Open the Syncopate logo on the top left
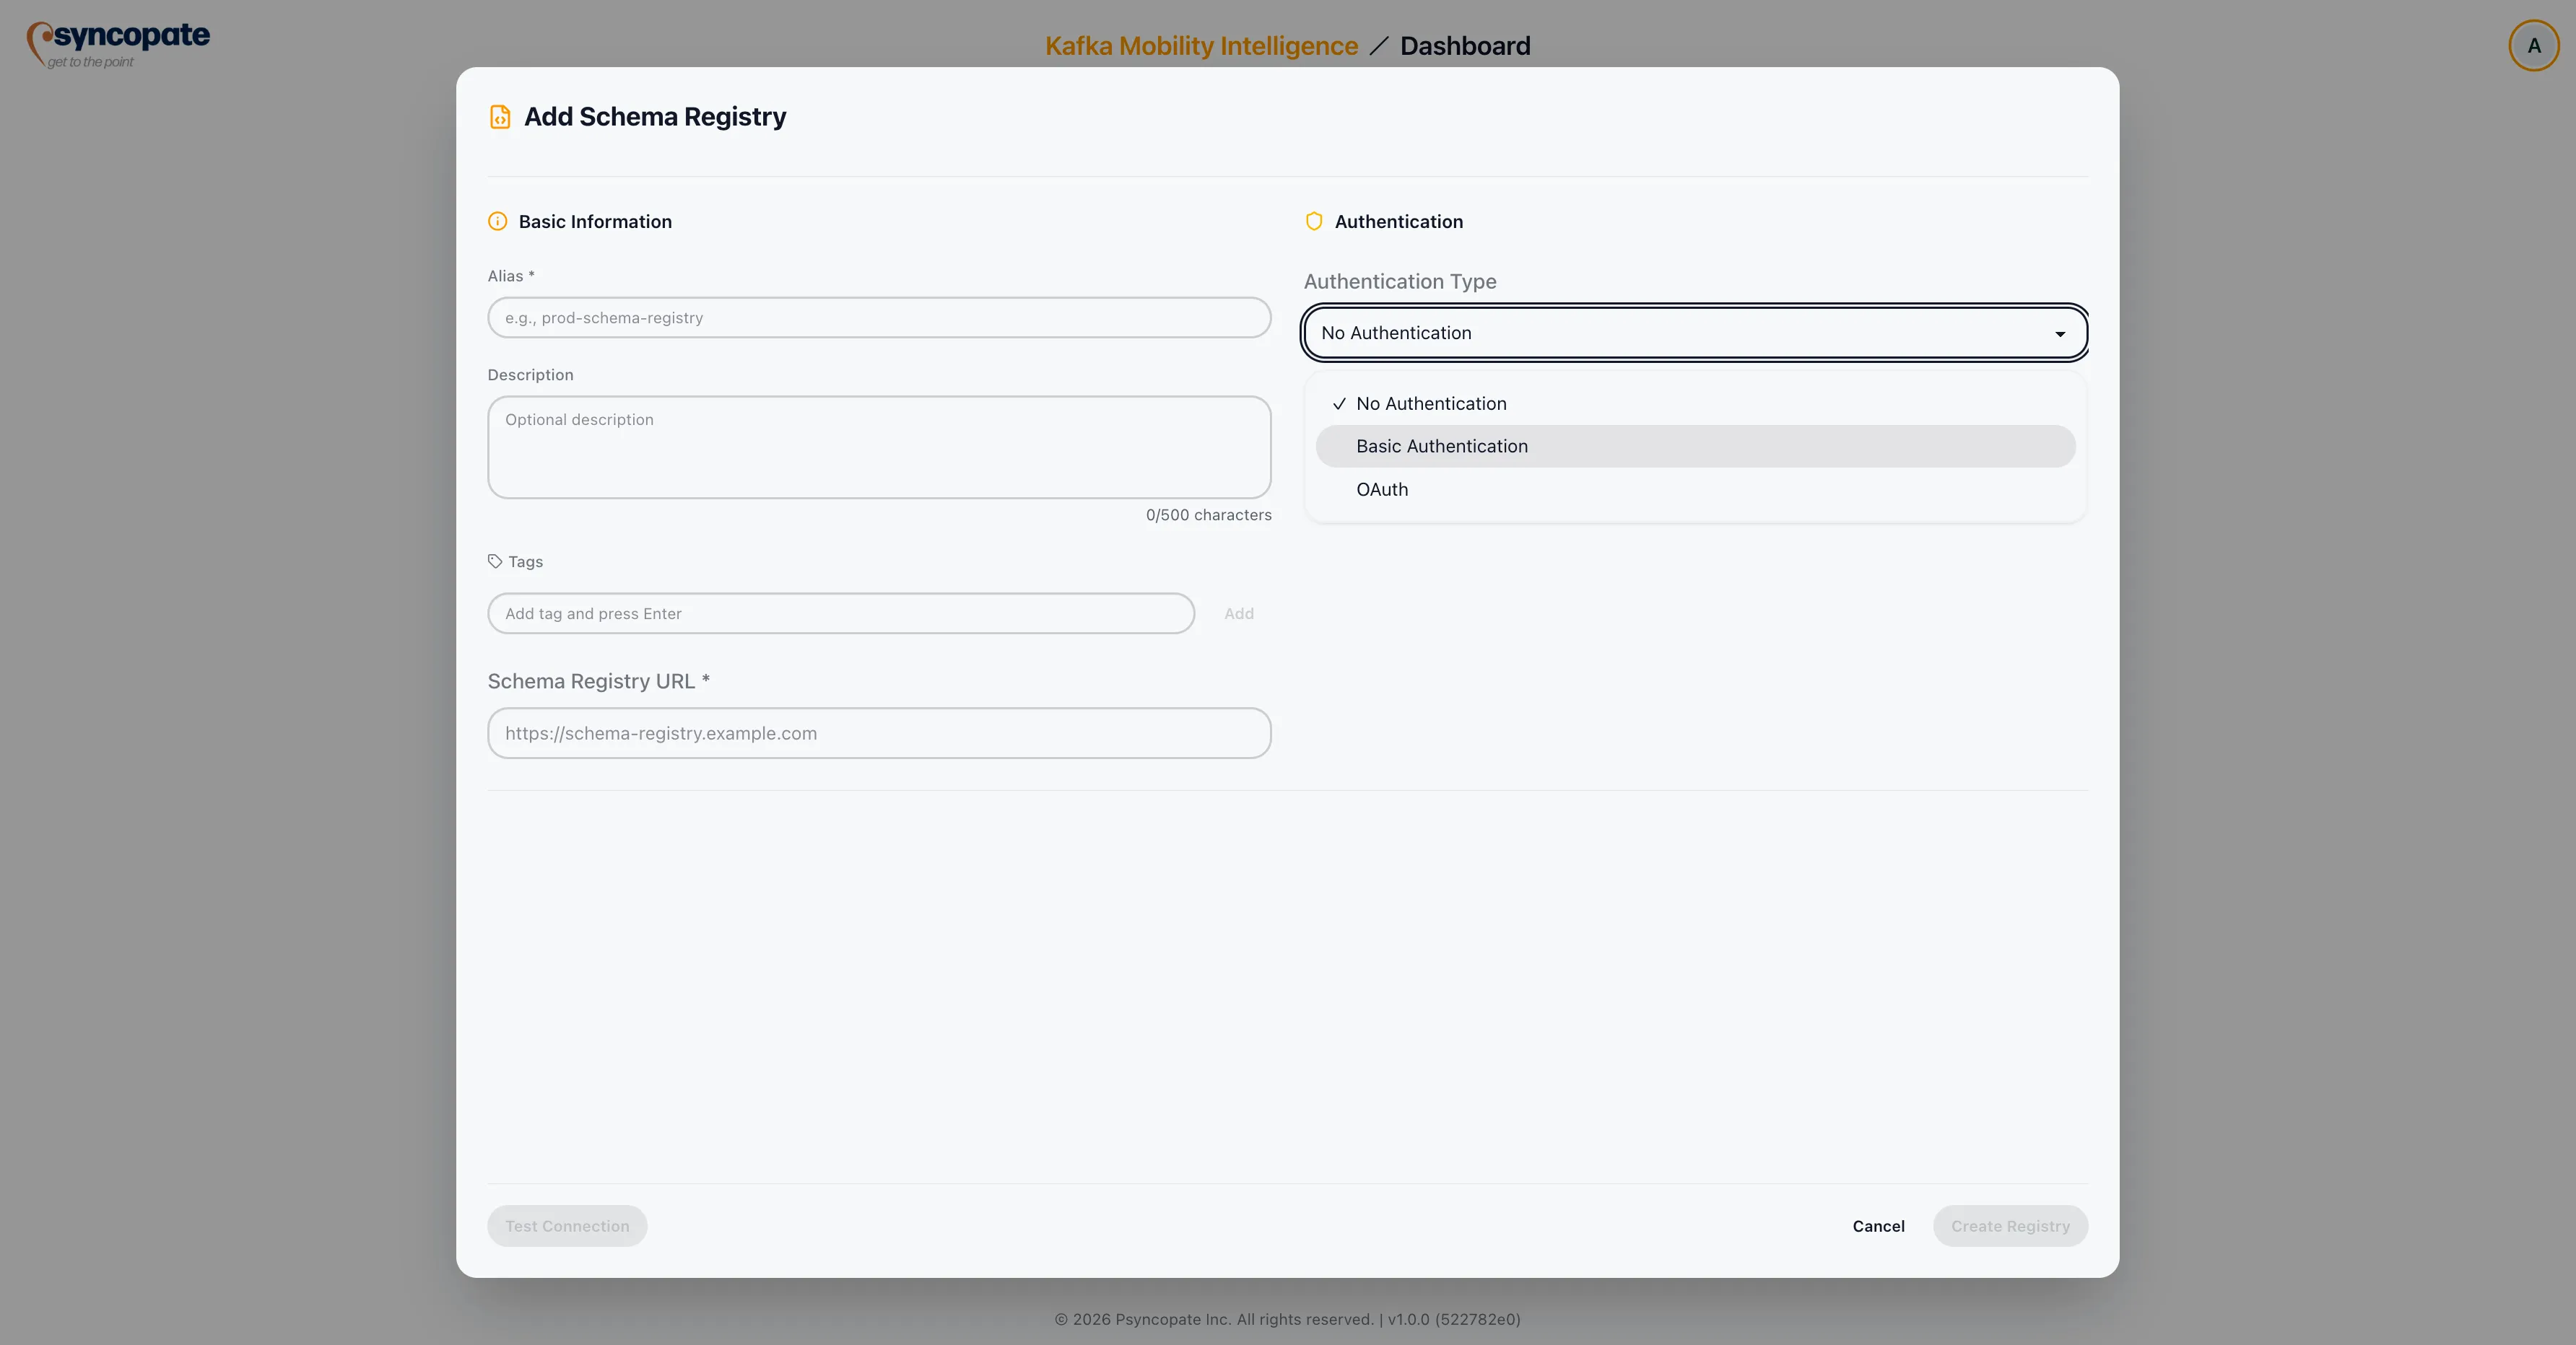Screen dimensions: 2576x1345 (x=116, y=43)
